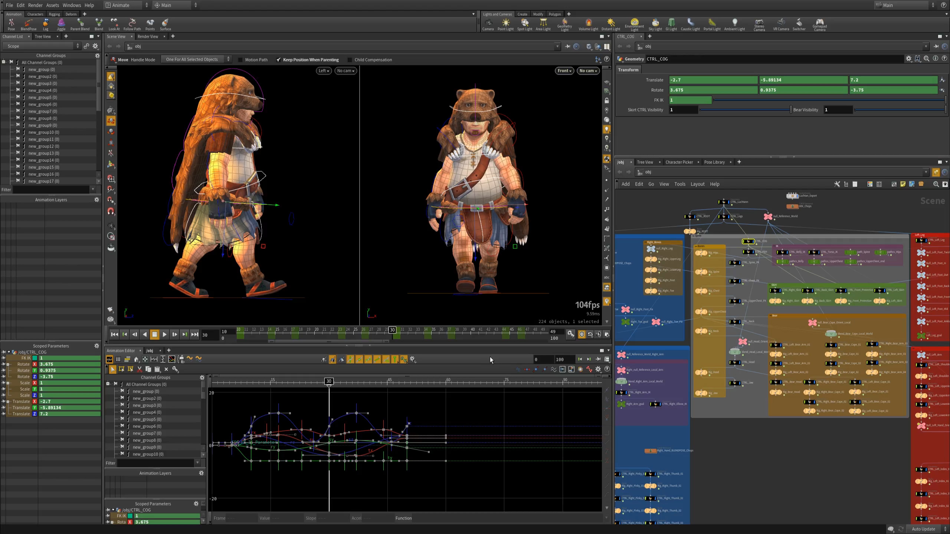Open the Front camera view dropdown
950x534 pixels.
pyautogui.click(x=564, y=70)
